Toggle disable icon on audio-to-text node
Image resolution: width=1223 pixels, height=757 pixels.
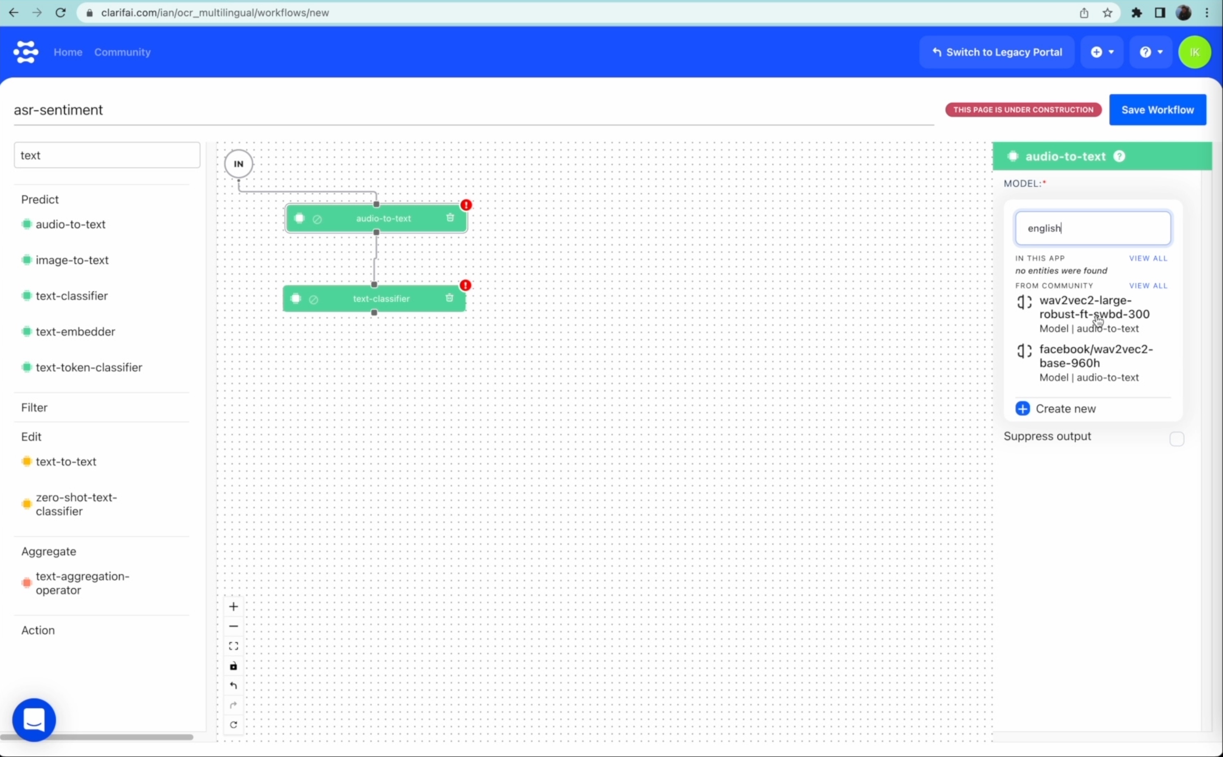click(317, 219)
